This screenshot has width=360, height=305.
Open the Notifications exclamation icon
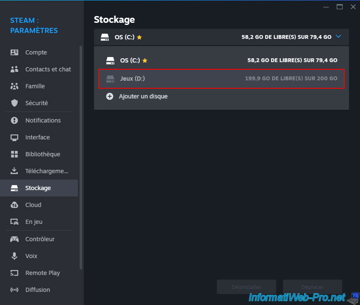tap(14, 120)
